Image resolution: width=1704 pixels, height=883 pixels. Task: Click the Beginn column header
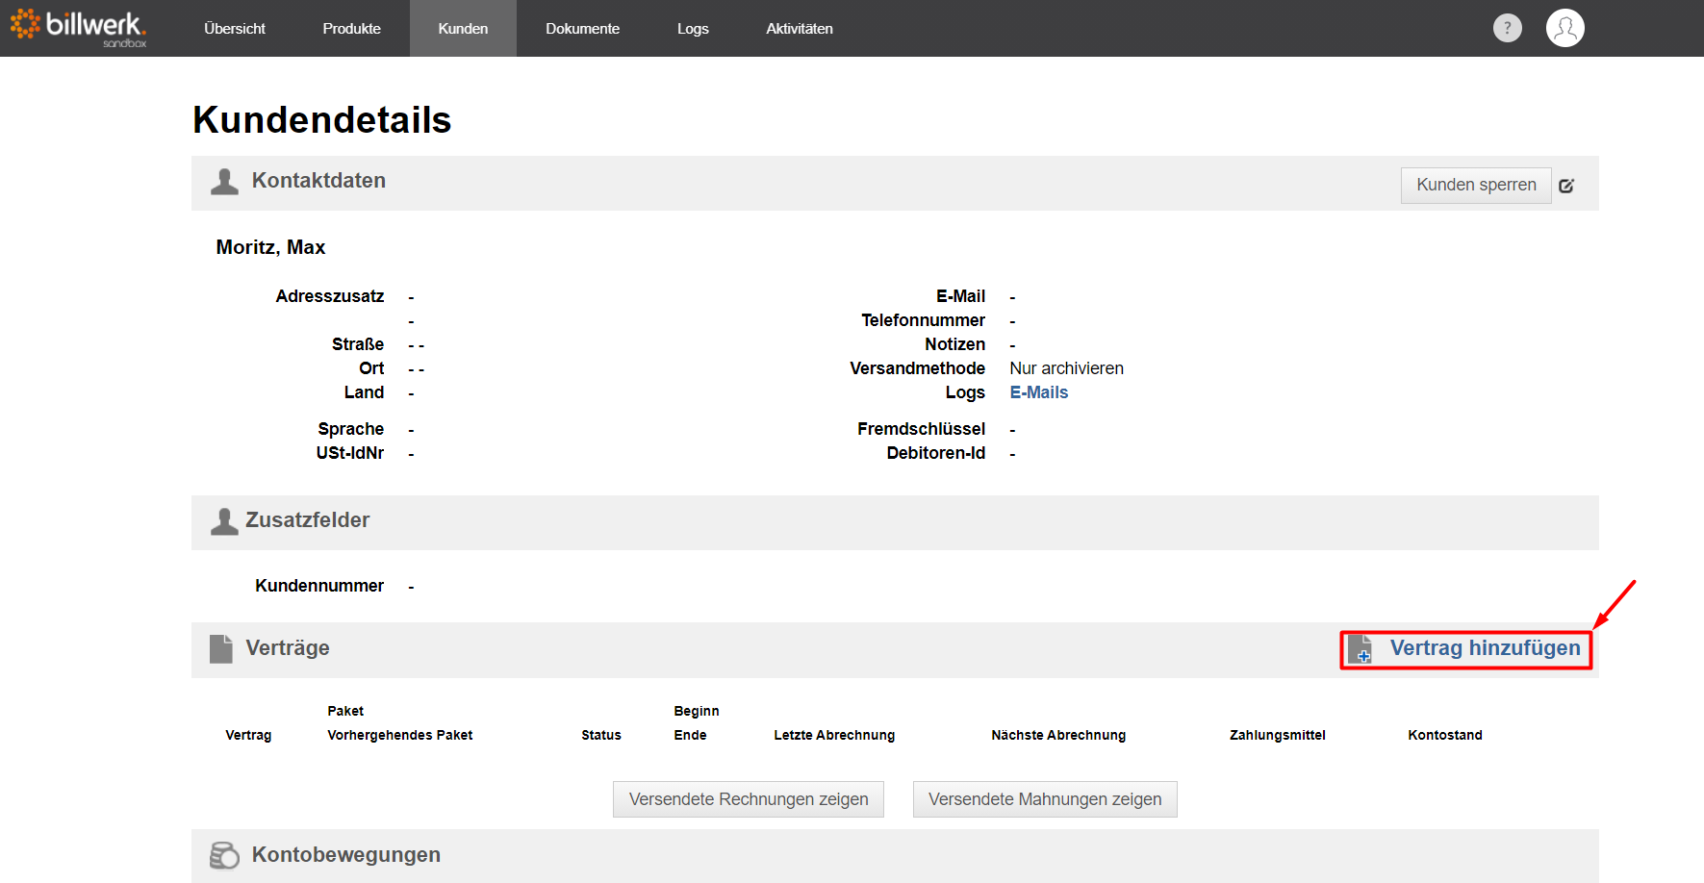coord(697,711)
